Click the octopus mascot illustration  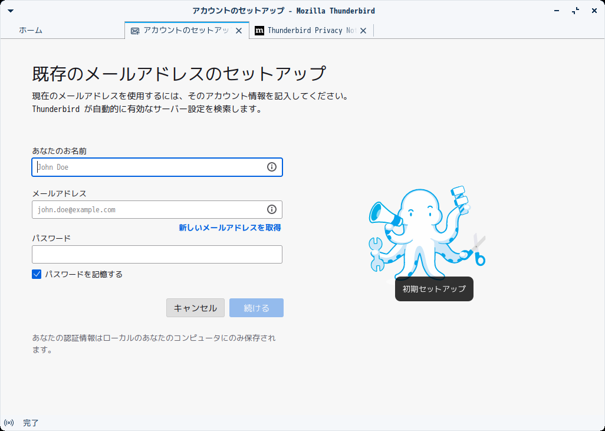click(427, 234)
